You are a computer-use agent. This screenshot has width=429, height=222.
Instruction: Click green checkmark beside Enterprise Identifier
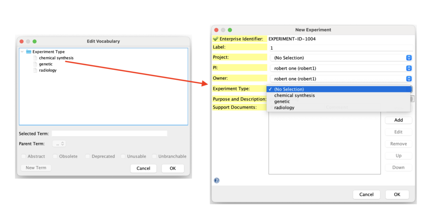[216, 39]
